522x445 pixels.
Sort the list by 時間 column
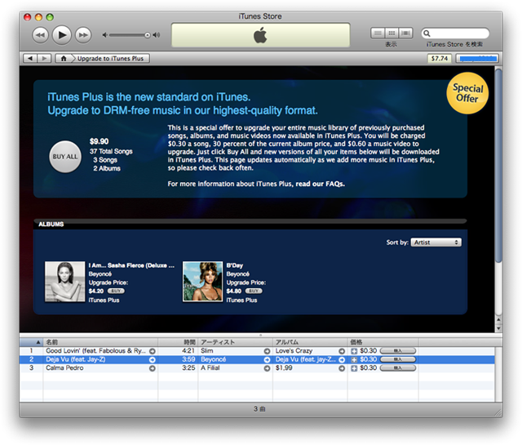point(178,342)
